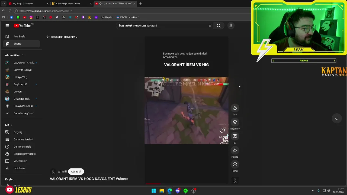347x195 pixels.
Task: Open Unlostv subscription channel
Action: tap(21, 92)
